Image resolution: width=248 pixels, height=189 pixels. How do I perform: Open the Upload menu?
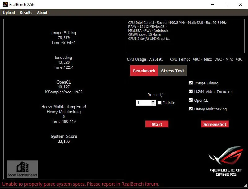pos(9,13)
